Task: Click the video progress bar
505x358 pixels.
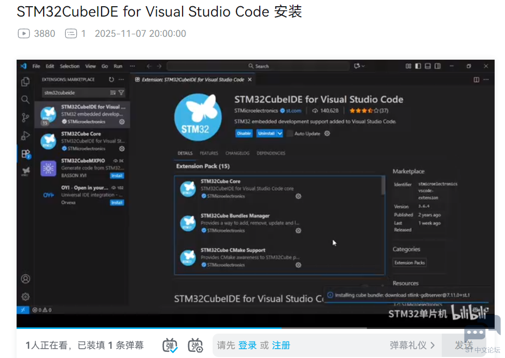Action: tap(256, 328)
